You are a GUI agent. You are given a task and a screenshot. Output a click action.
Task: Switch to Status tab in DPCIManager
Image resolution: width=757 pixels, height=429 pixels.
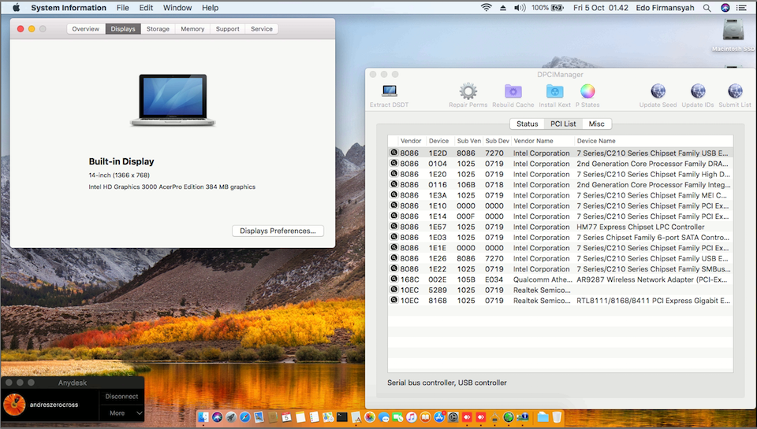tap(528, 124)
